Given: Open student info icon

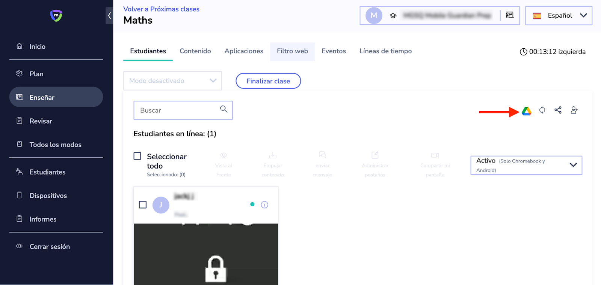Looking at the screenshot, I should coord(264,204).
